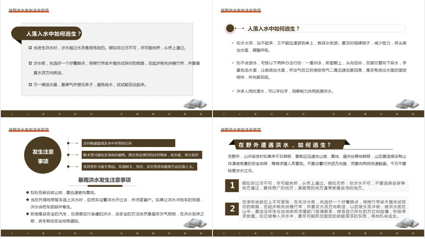Select the checkmark bullet beside 如水太深
Screen dimensions: 425x239
[233, 43]
